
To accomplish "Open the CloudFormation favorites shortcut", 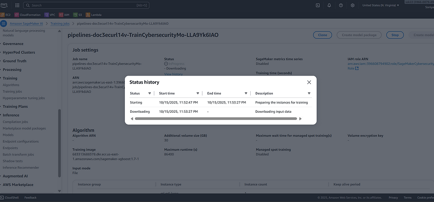I will click(x=27, y=15).
